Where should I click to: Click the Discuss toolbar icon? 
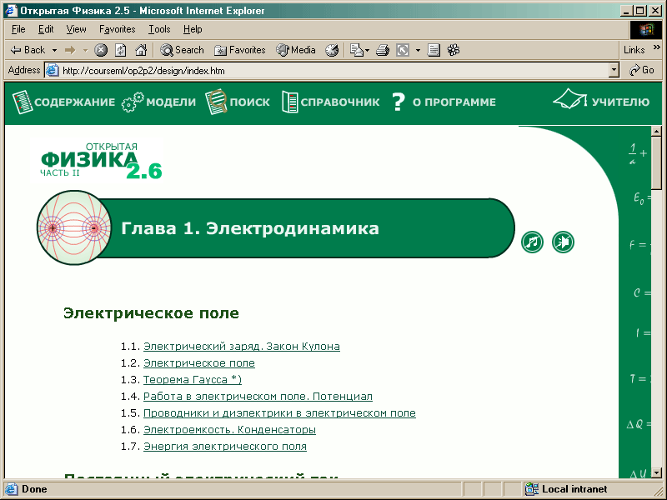tap(434, 50)
